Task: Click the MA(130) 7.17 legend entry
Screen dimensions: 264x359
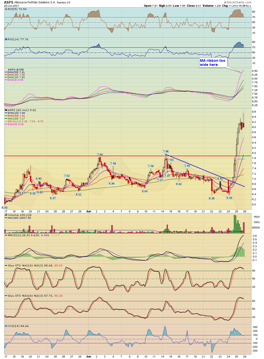Action: pyautogui.click(x=16, y=119)
